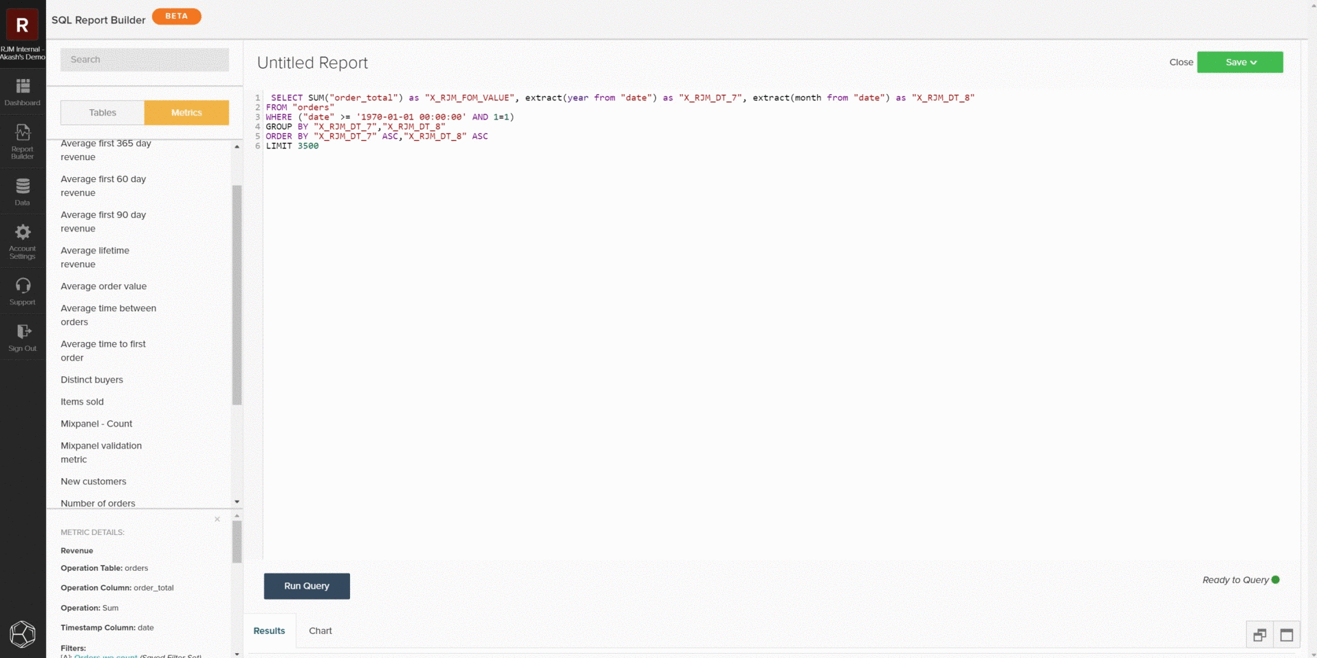The height and width of the screenshot is (658, 1317).
Task: Switch to the Tables tab
Action: pyautogui.click(x=101, y=112)
